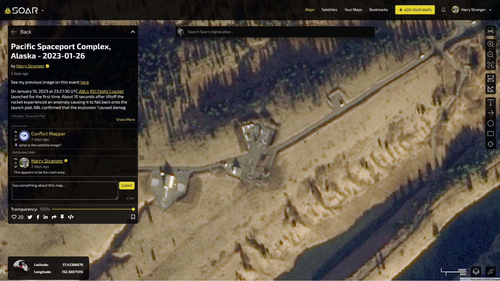This screenshot has height=281, width=500.
Task: Share map on Twitter
Action: 30,217
